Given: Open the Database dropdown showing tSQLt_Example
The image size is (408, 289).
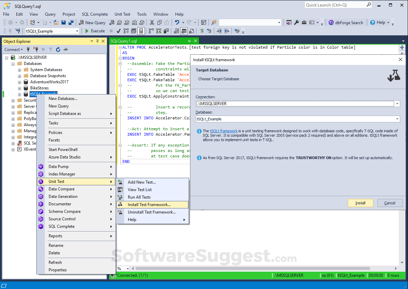Looking at the screenshot, I should pyautogui.click(x=396, y=119).
